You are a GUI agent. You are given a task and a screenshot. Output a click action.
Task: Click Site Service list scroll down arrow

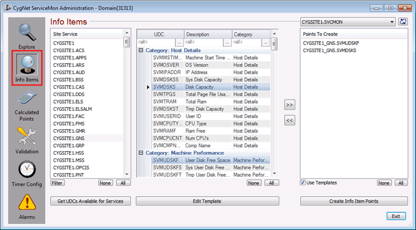tap(127, 174)
